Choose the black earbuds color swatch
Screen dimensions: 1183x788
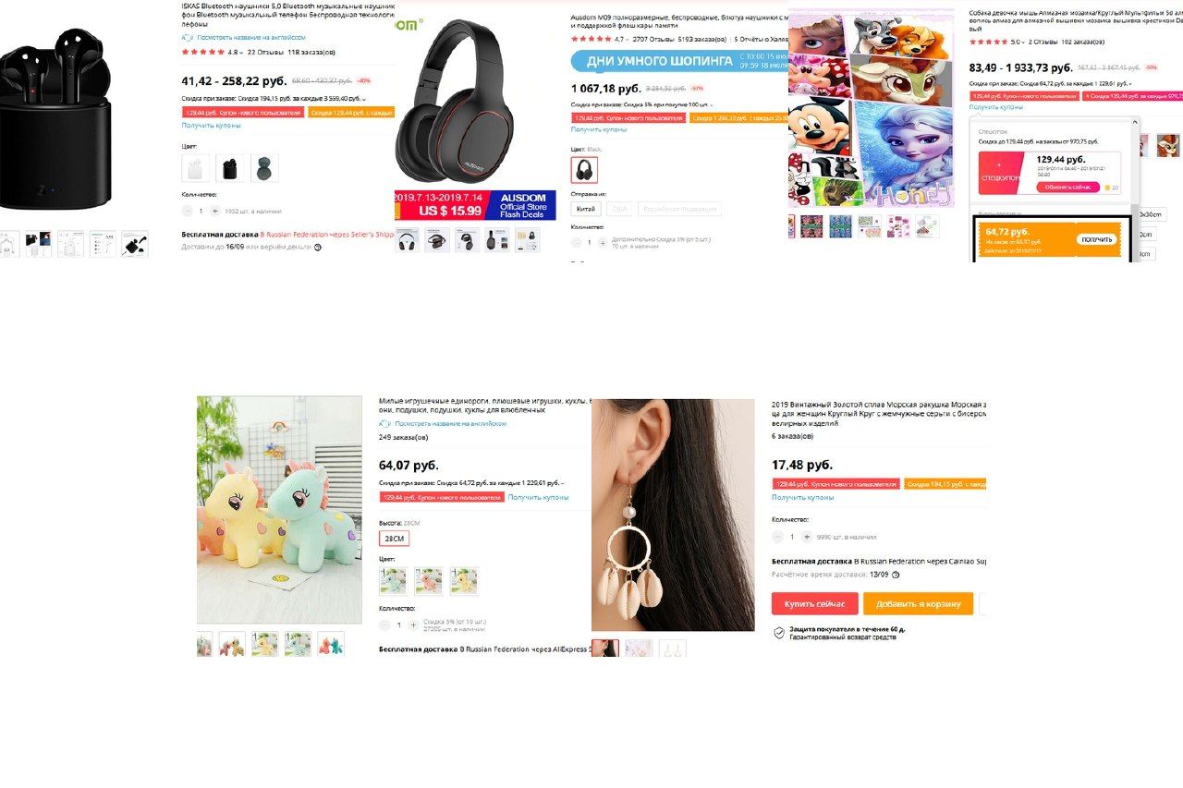point(230,168)
